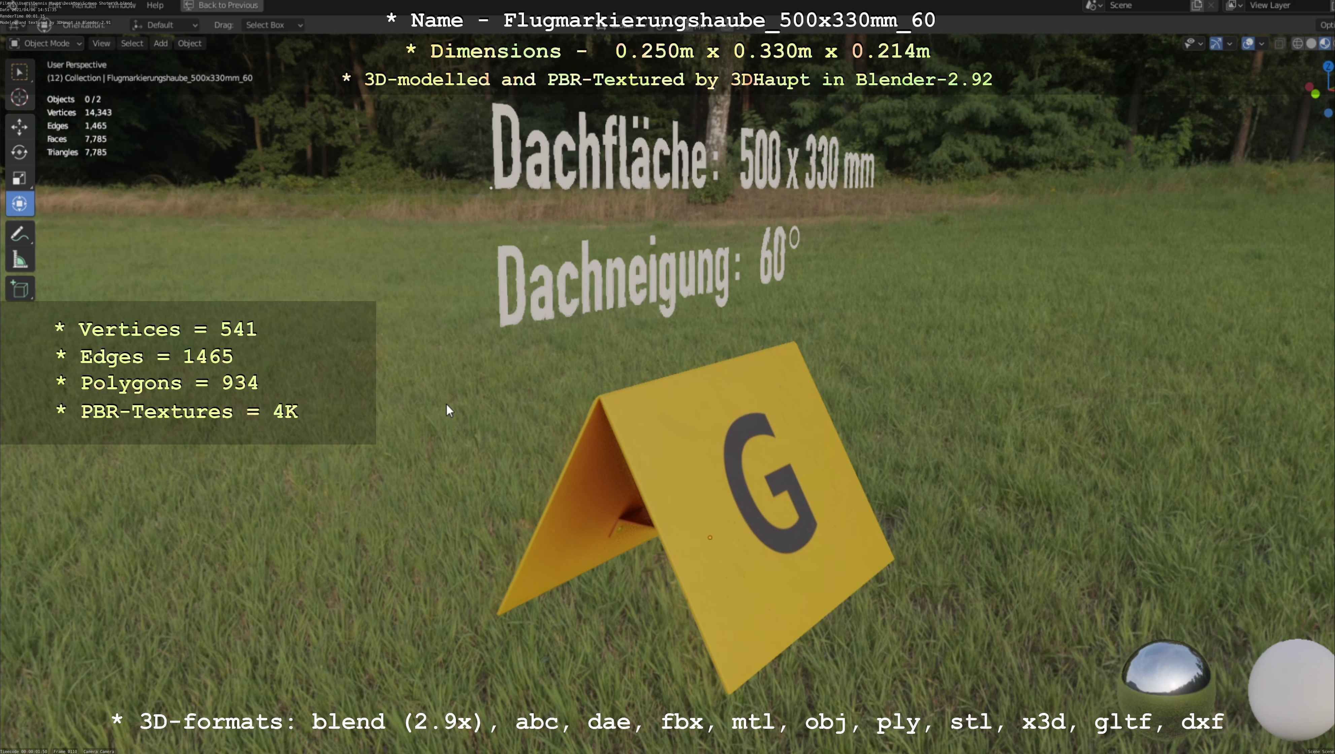Select the Annotate pencil tool
This screenshot has height=754, width=1335.
pos(20,234)
